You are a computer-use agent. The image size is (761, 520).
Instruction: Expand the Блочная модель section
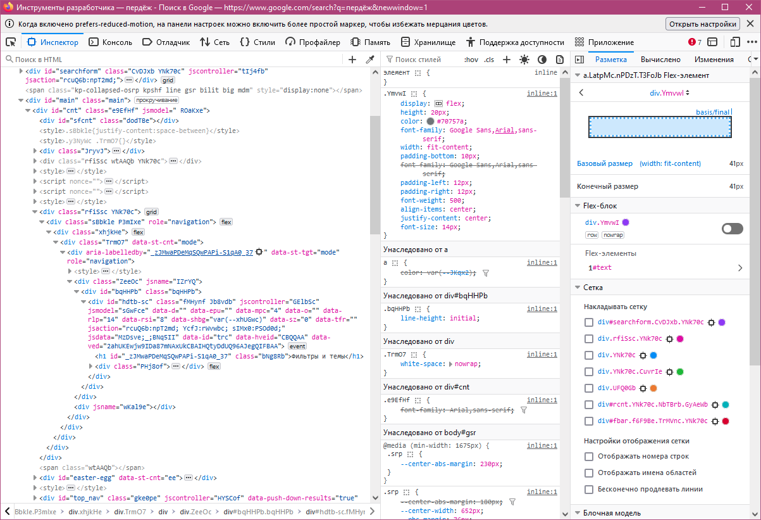[x=578, y=513]
